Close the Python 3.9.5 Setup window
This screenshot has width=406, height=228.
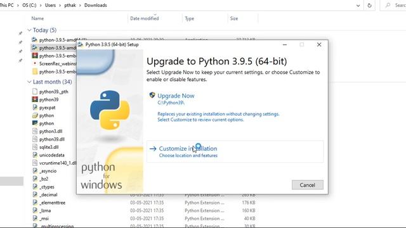pos(319,44)
